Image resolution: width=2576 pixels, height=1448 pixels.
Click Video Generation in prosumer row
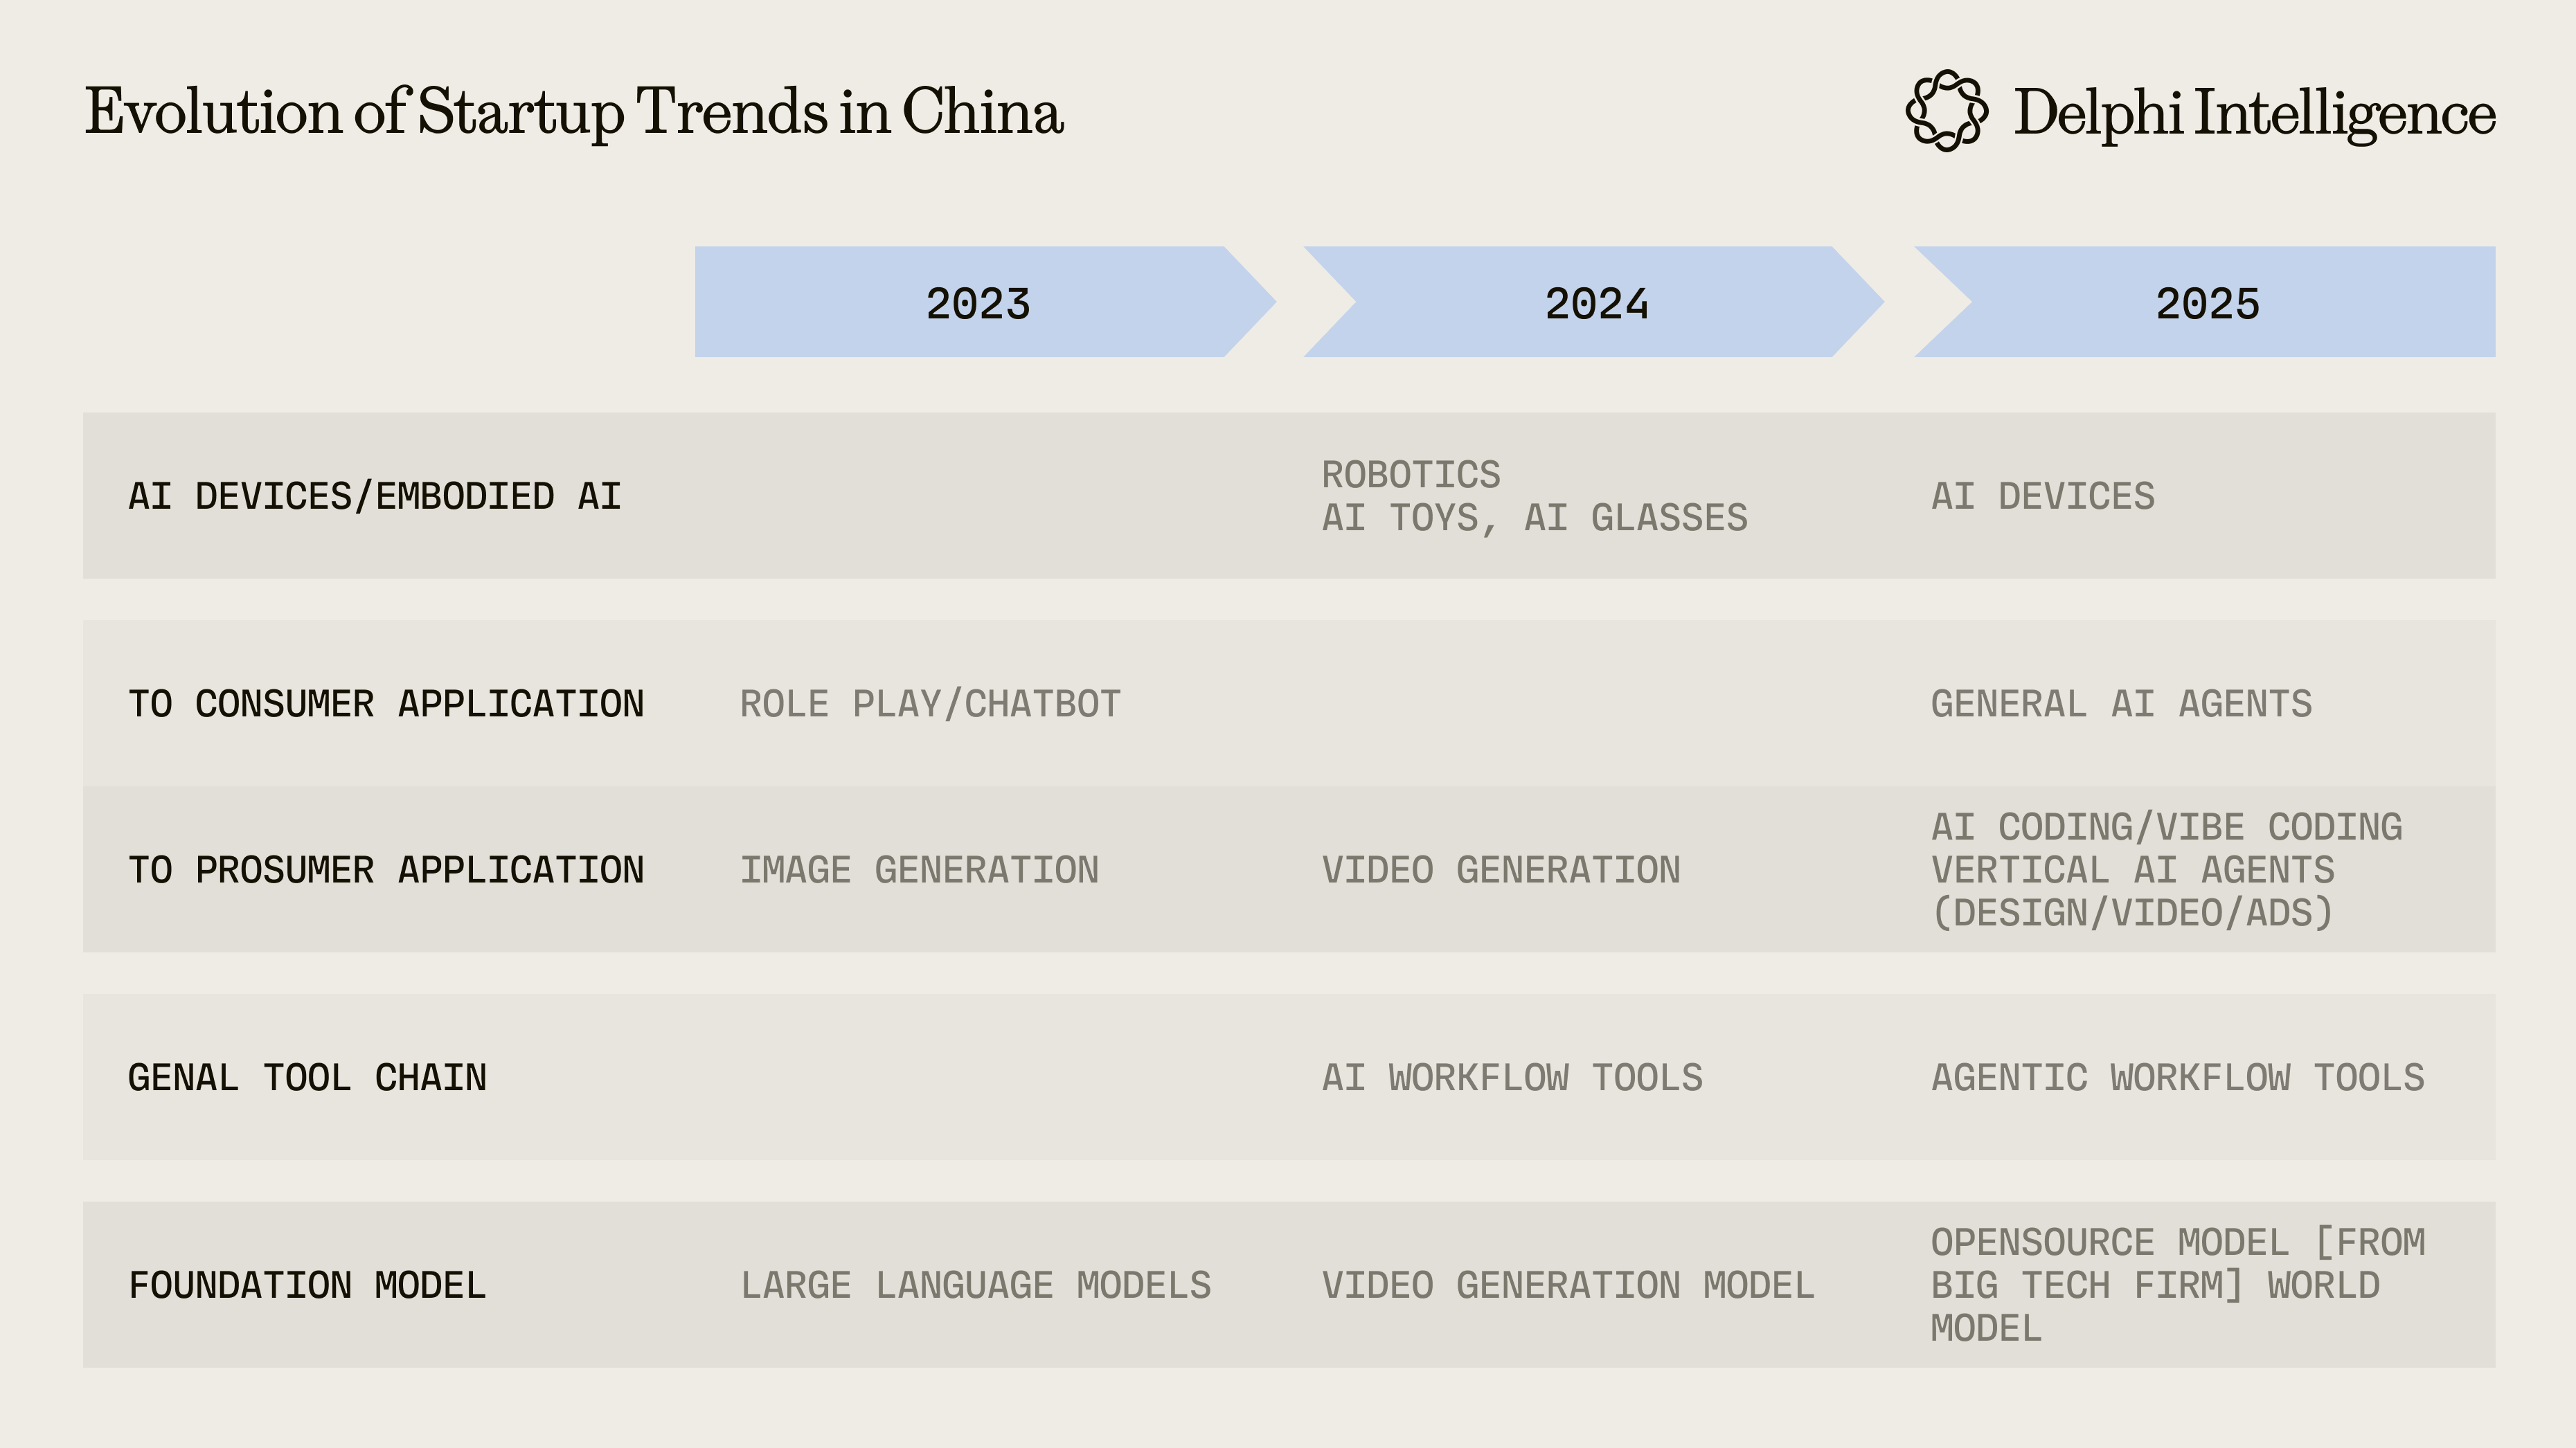coord(1501,871)
